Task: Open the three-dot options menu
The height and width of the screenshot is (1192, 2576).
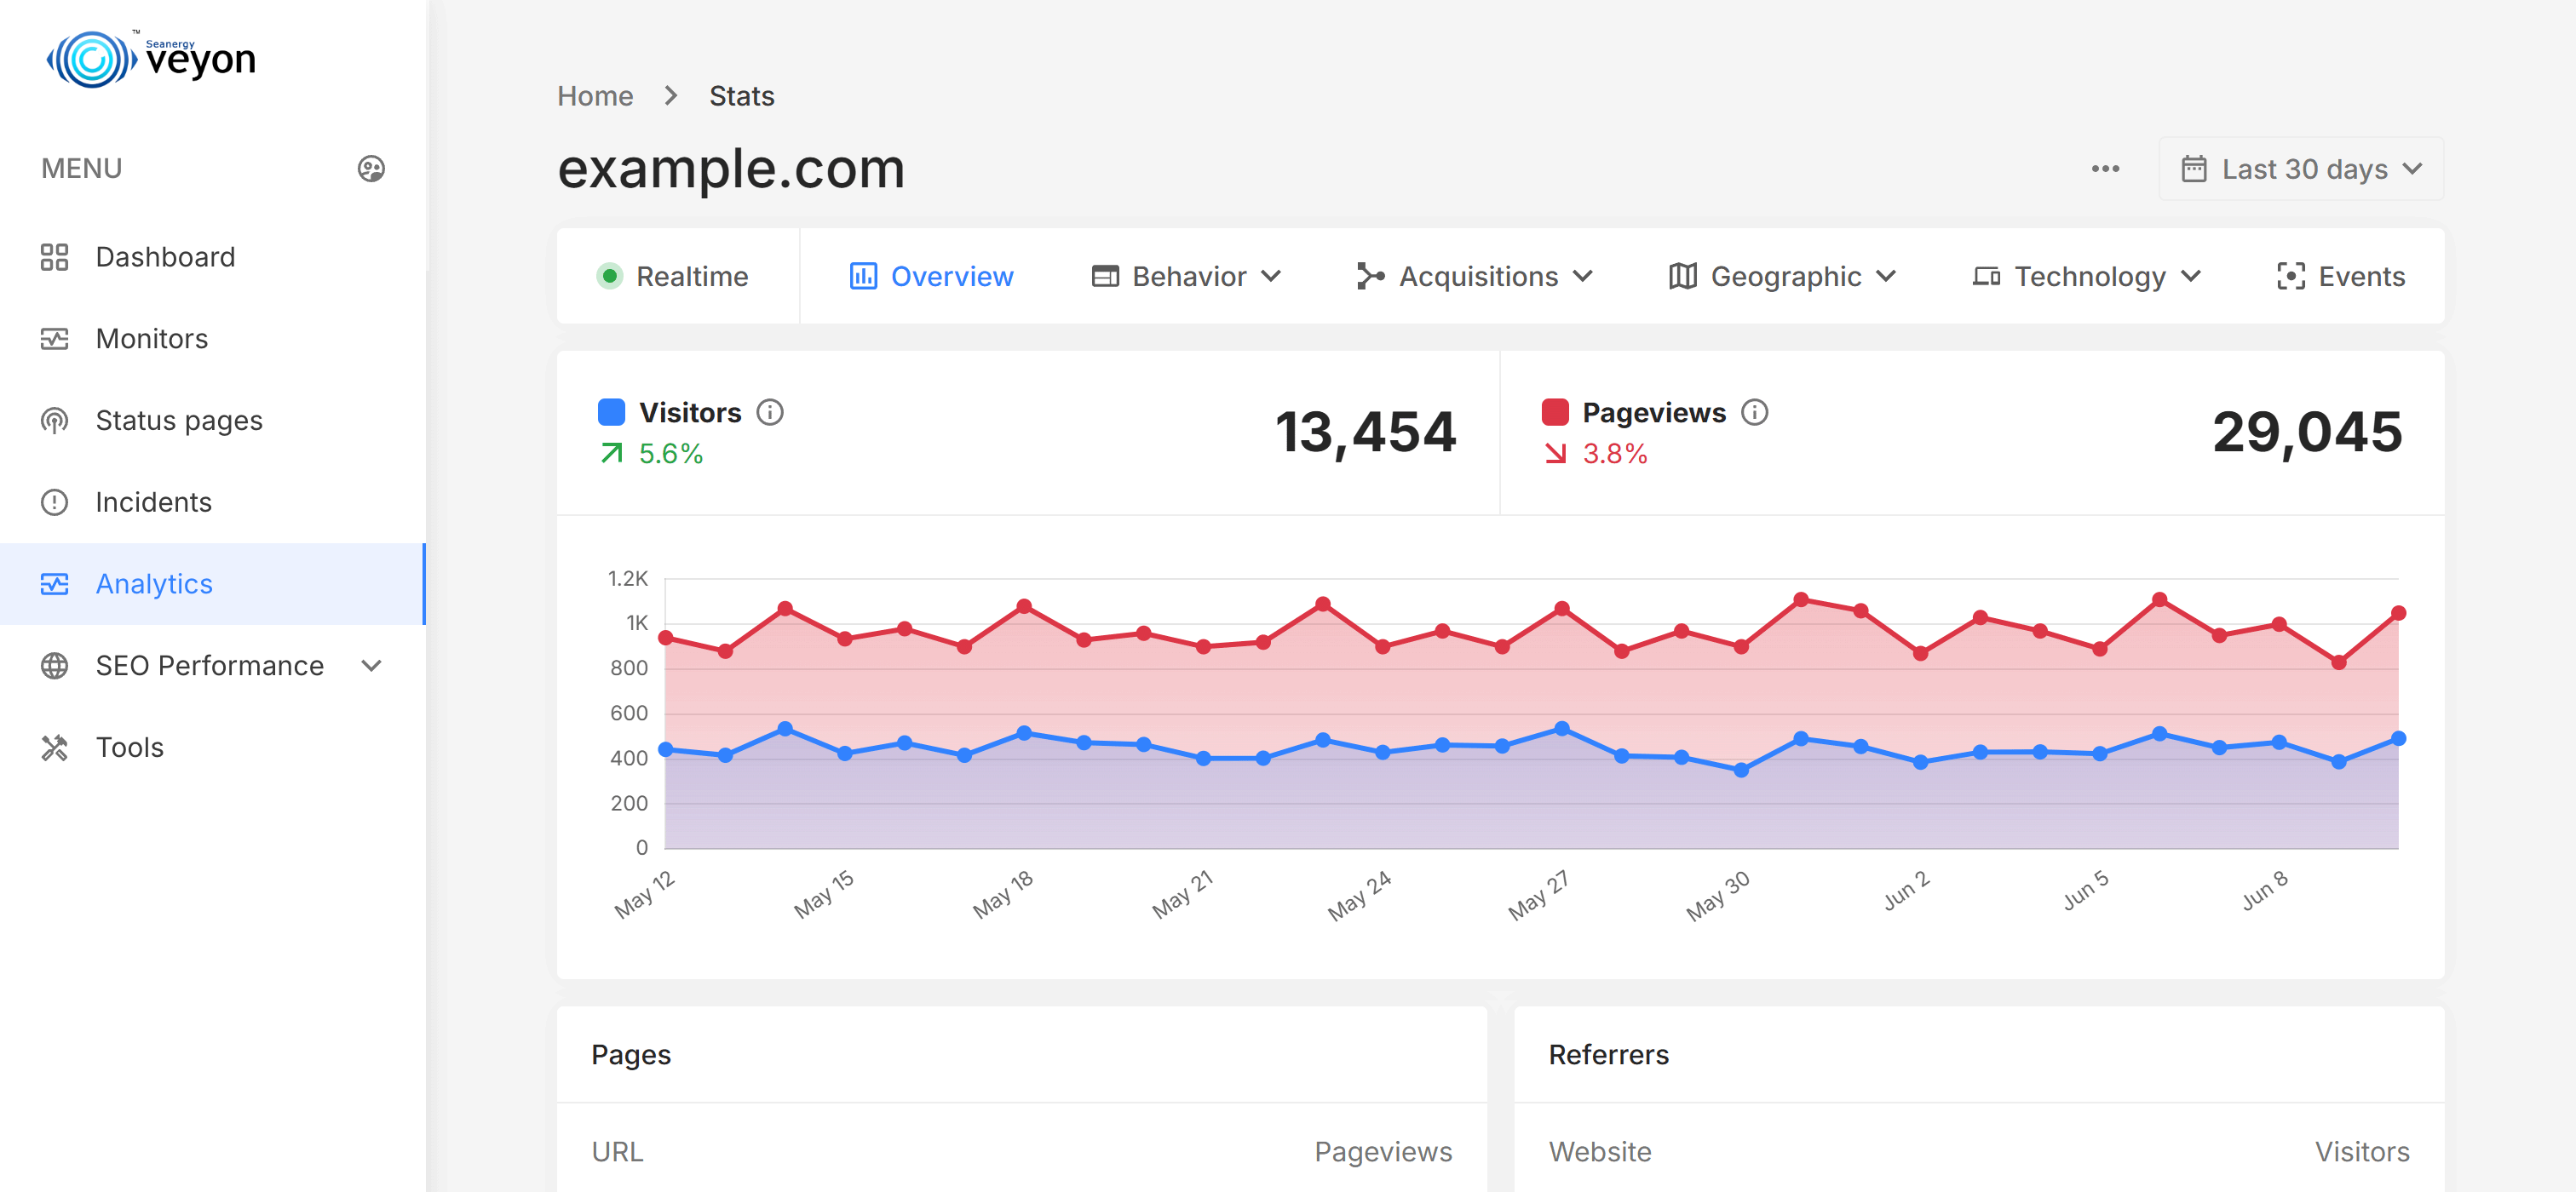Action: tap(2104, 169)
